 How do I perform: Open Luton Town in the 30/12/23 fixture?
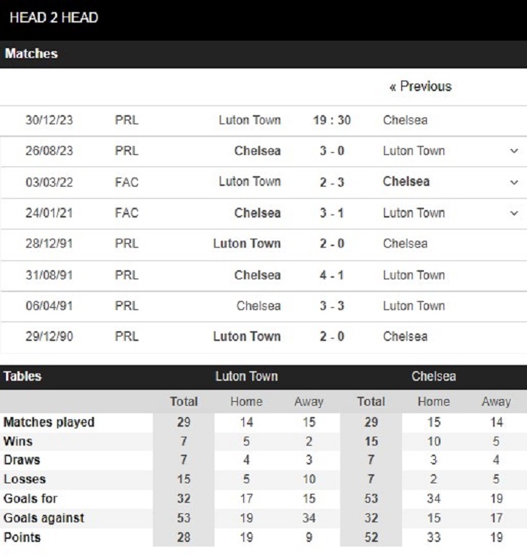249,120
